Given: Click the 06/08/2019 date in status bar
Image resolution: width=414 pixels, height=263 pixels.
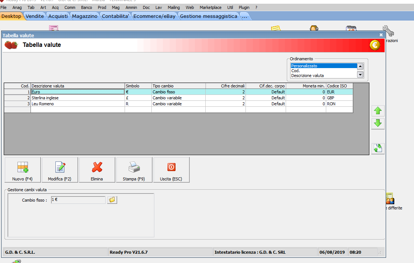Looking at the screenshot, I should (x=332, y=252).
